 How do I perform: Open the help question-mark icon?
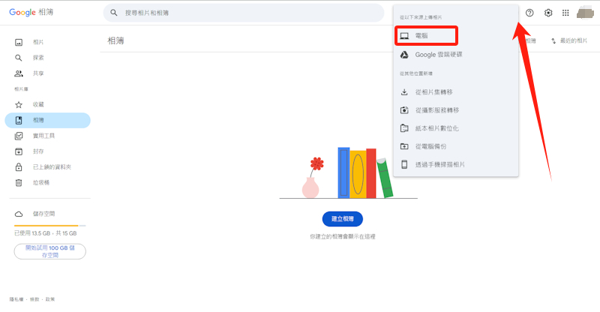529,13
